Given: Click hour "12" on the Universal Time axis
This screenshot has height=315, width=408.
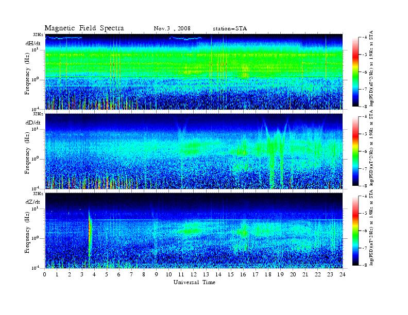Looking at the screenshot, I should 194,274.
